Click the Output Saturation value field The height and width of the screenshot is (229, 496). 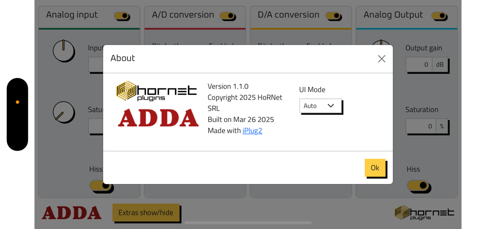[x=421, y=126]
